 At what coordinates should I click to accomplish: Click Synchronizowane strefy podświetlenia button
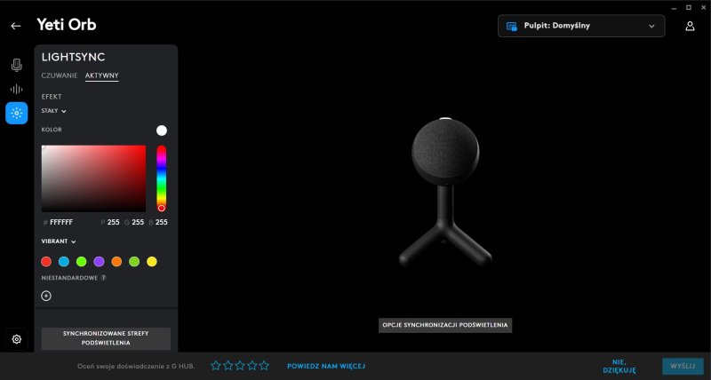(x=106, y=338)
